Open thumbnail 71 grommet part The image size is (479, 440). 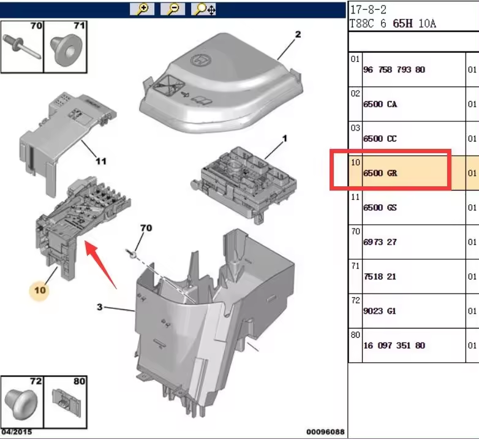[66, 47]
